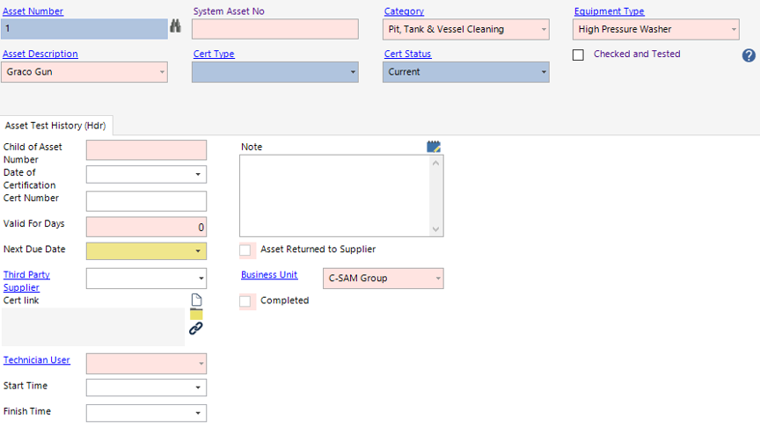760x435 pixels.
Task: Click the Cert link grey preview area
Action: pos(93,327)
